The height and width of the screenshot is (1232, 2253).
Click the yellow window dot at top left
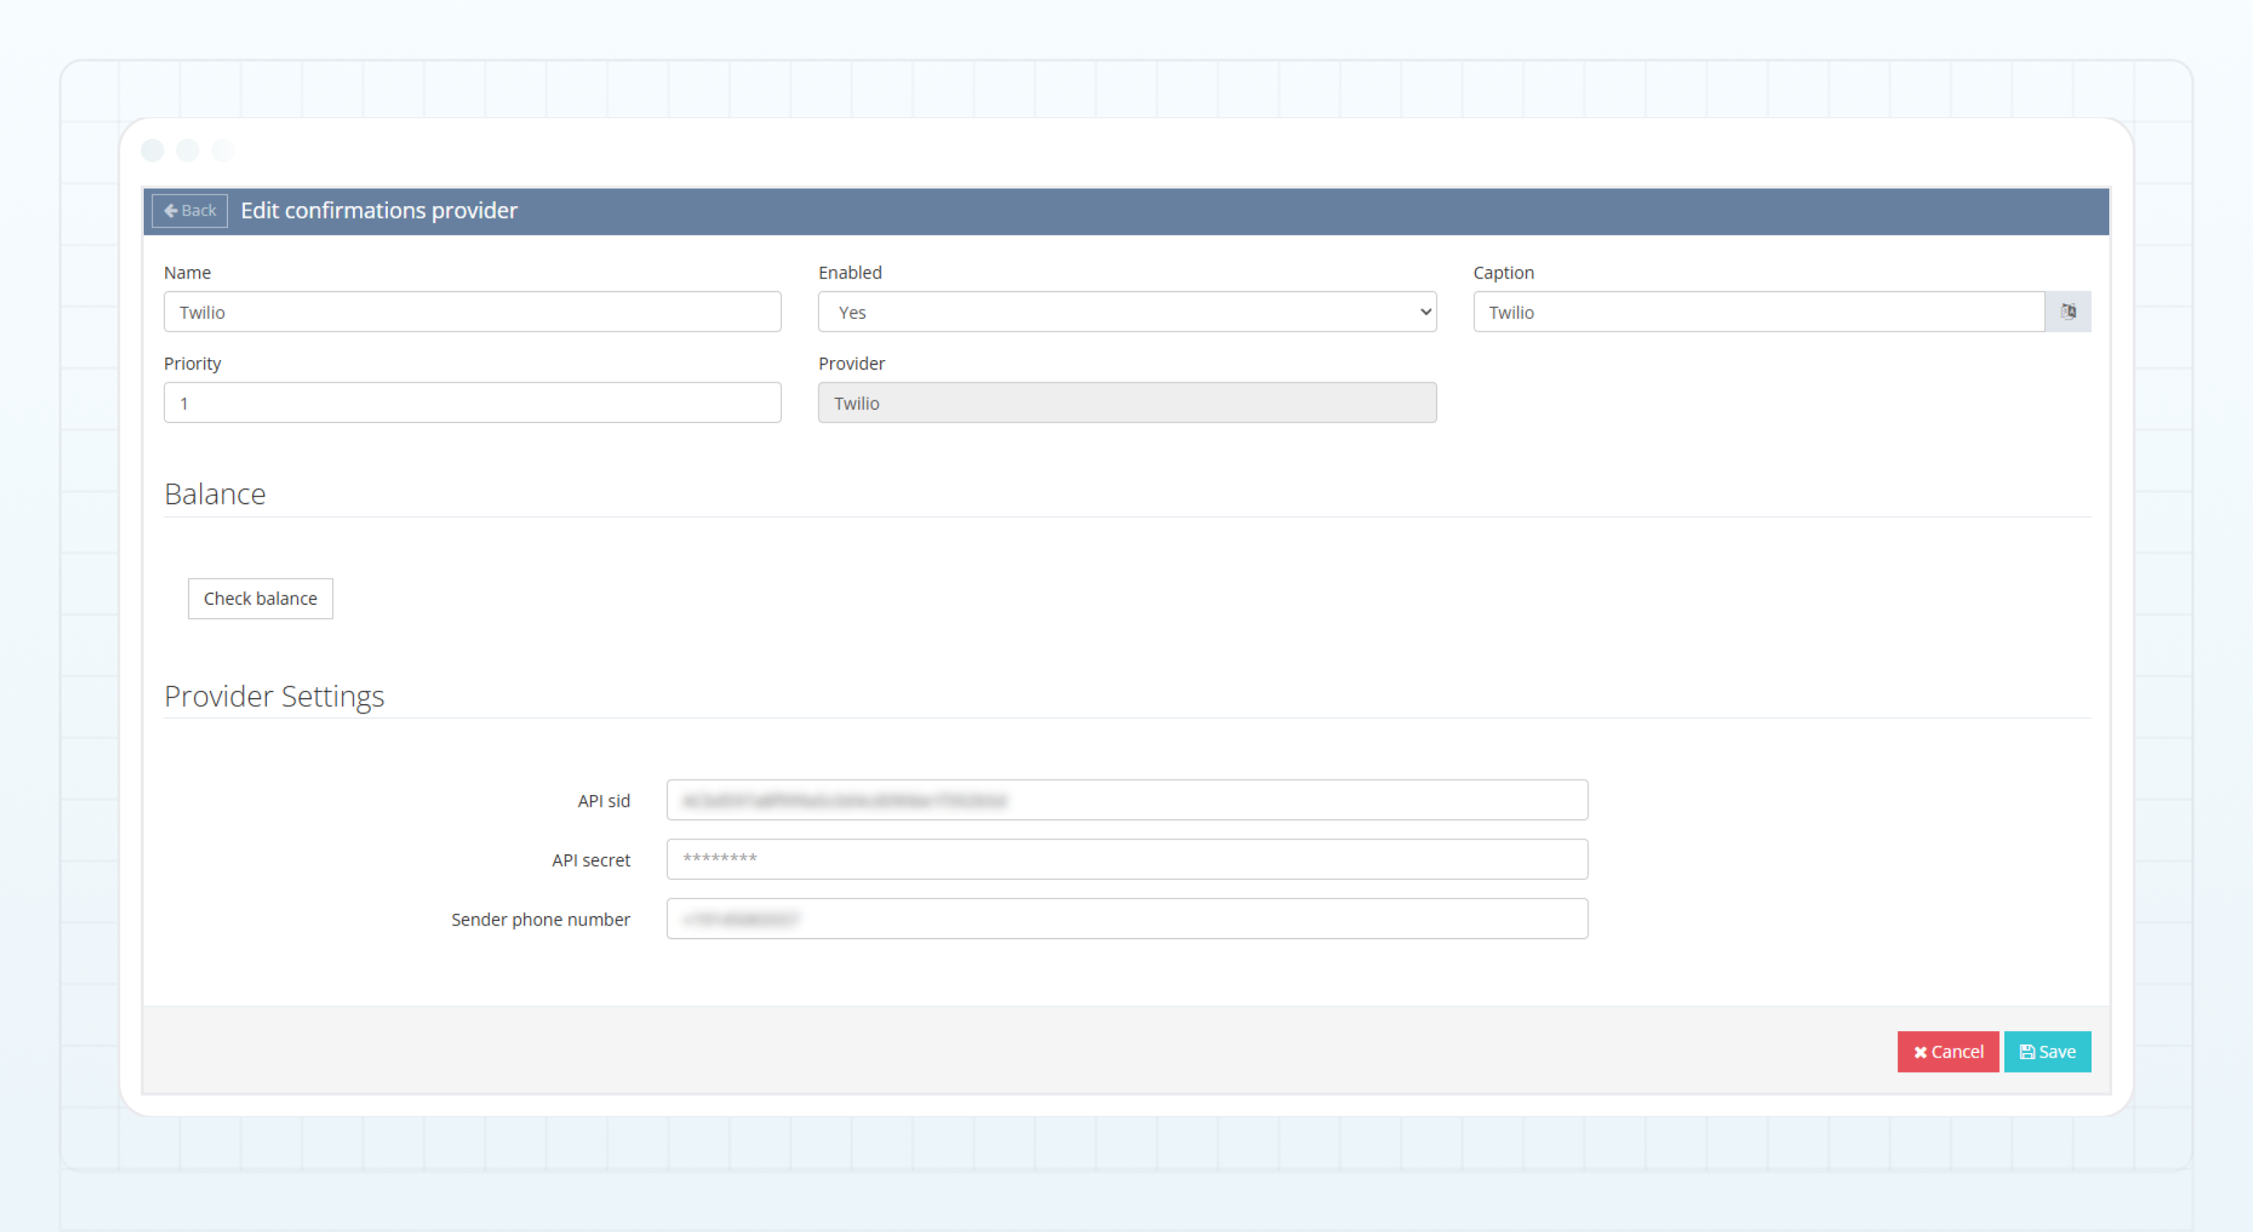pyautogui.click(x=188, y=150)
